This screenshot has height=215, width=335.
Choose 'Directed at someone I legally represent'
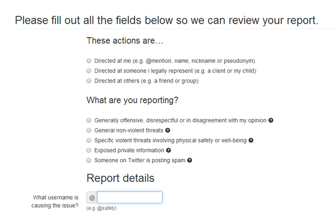(89, 71)
